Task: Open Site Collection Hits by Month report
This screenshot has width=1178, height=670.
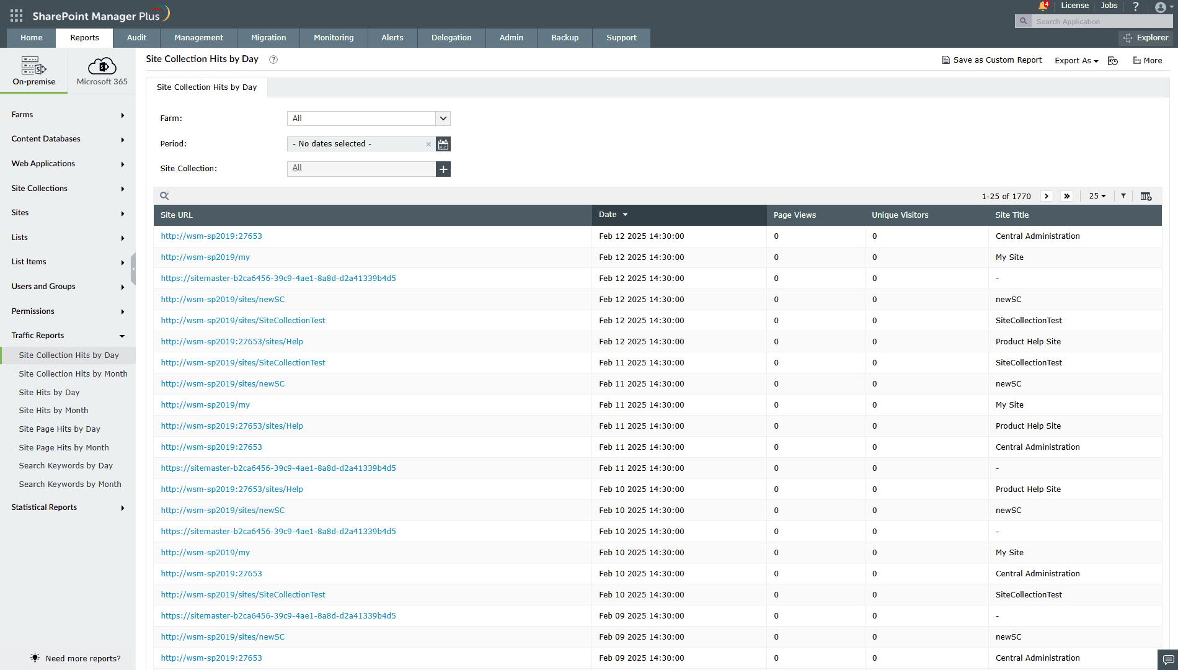Action: (x=73, y=374)
